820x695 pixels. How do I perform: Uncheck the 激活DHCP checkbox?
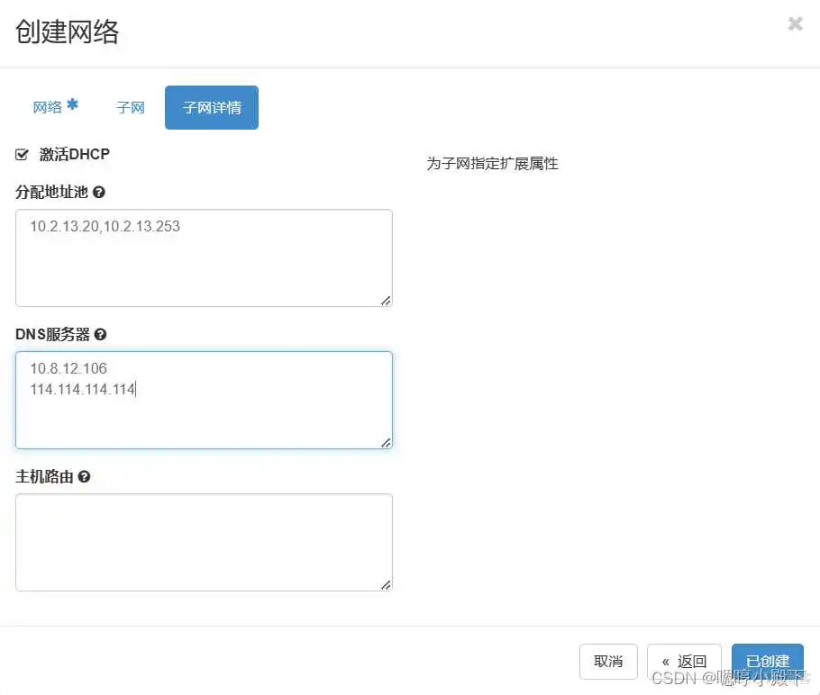pos(22,154)
